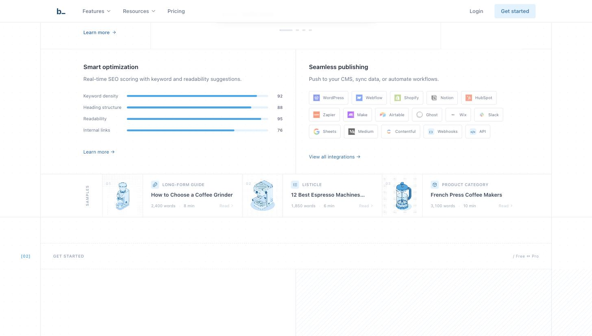592x336 pixels.
Task: Follow Learn more under Smart optimization
Action: click(x=99, y=152)
